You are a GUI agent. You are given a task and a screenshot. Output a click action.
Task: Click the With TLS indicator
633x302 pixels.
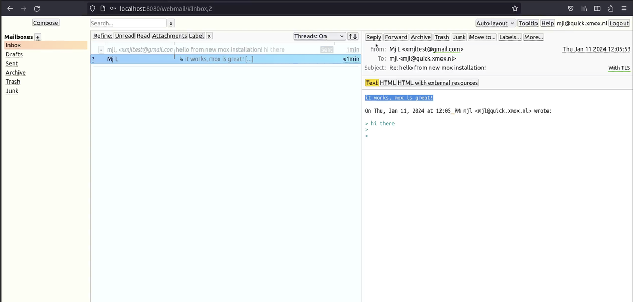click(x=619, y=68)
